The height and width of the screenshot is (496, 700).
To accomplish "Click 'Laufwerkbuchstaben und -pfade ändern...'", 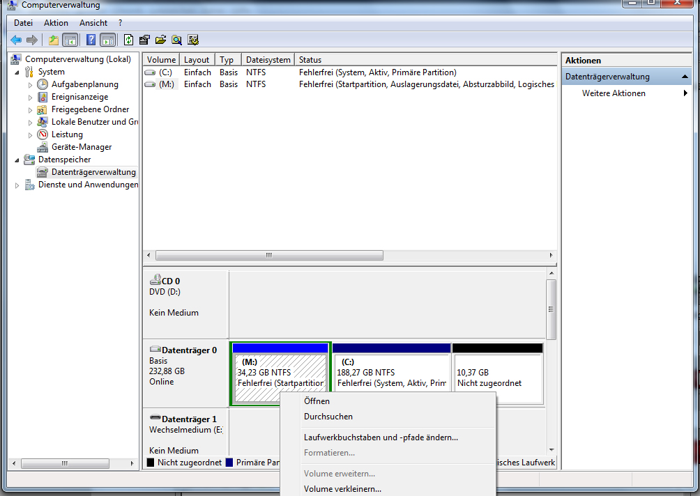I will [381, 437].
